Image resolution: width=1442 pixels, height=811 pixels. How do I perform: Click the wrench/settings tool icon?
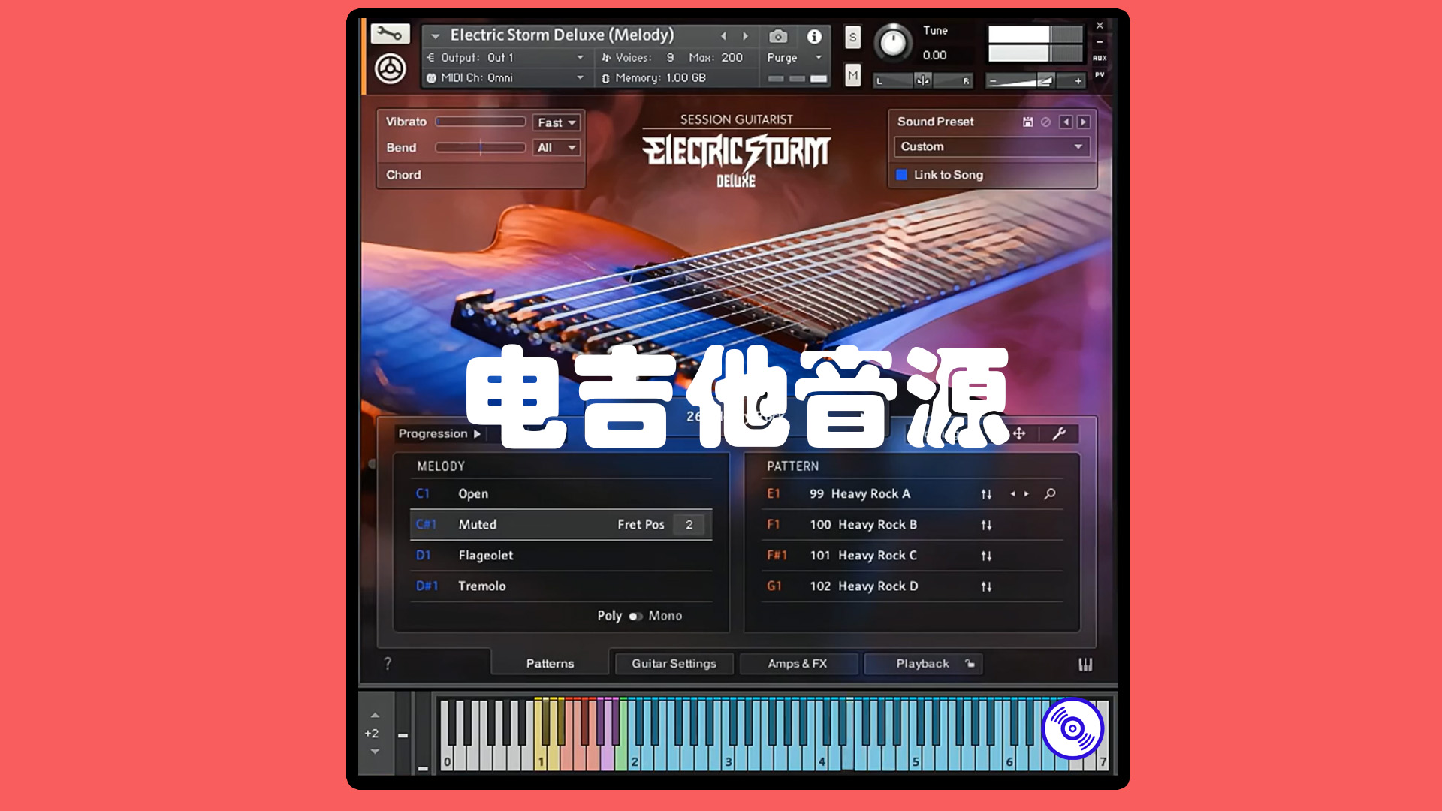coord(389,34)
